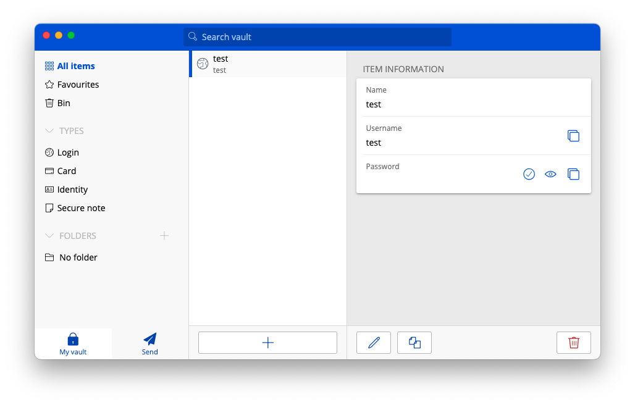Viewport: 635px width, 405px height.
Task: Filter by Secure note type
Action: coord(75,208)
